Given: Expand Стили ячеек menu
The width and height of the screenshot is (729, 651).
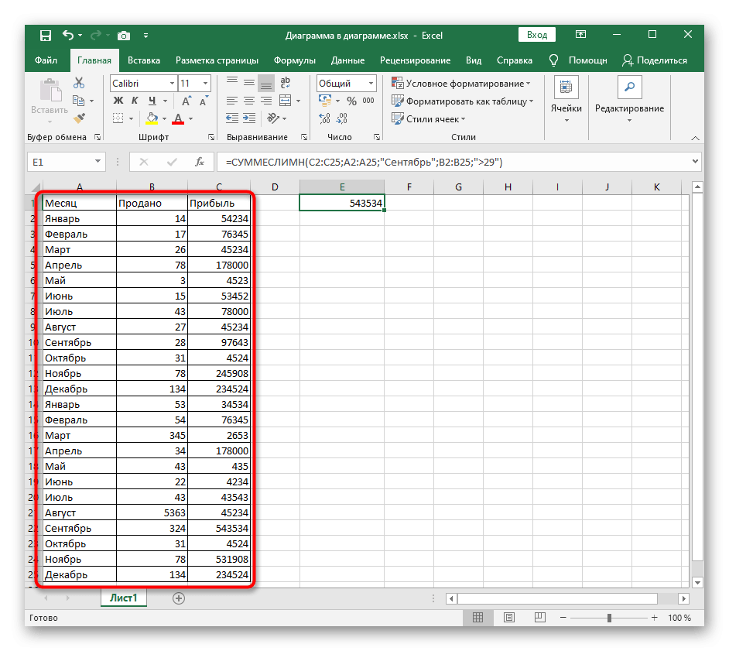Looking at the screenshot, I should pyautogui.click(x=428, y=118).
